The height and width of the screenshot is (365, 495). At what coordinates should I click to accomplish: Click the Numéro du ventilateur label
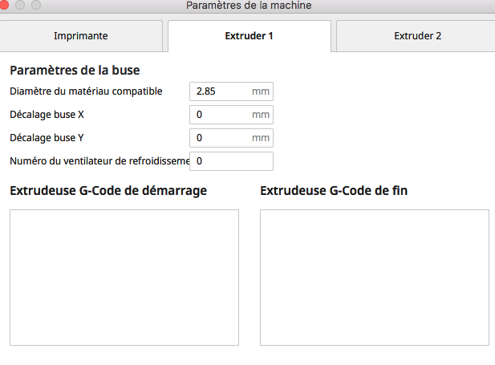tap(99, 161)
